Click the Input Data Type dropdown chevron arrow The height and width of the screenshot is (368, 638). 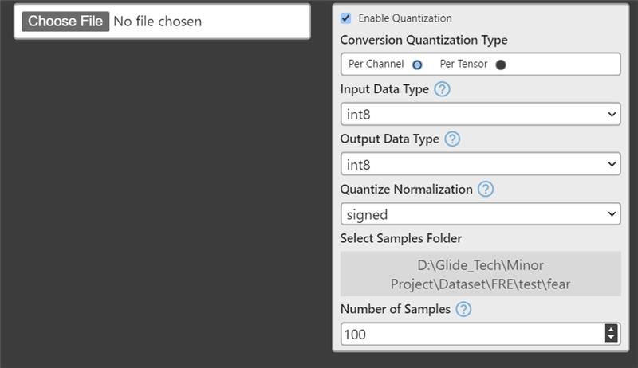[612, 115]
